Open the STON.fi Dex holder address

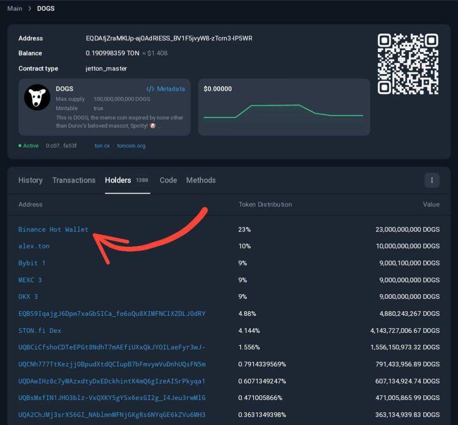pos(40,330)
